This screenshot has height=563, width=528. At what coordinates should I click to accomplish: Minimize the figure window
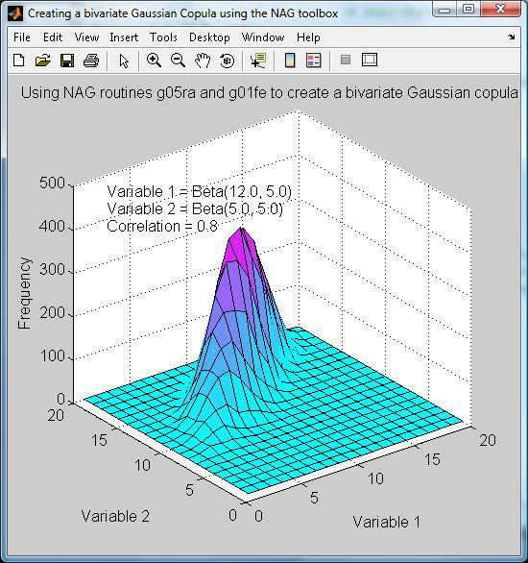click(x=444, y=10)
